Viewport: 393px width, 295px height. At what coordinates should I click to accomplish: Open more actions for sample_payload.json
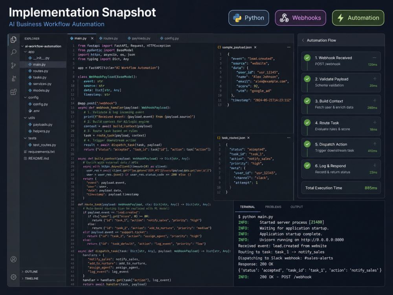pyautogui.click(x=289, y=47)
